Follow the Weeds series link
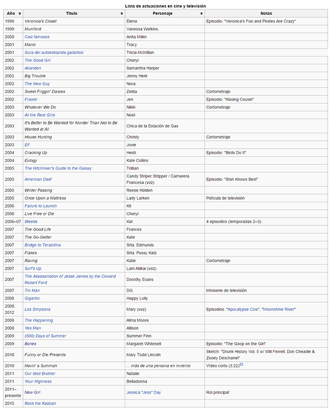 (31, 221)
